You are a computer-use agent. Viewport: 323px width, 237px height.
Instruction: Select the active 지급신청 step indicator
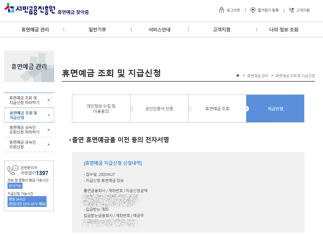[x=275, y=109]
